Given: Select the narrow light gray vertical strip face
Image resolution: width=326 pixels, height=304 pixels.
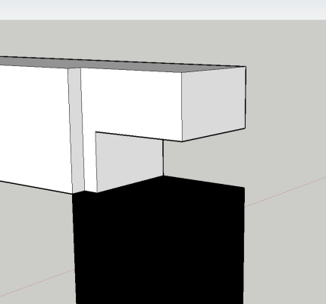Looking at the screenshot, I should [76, 131].
